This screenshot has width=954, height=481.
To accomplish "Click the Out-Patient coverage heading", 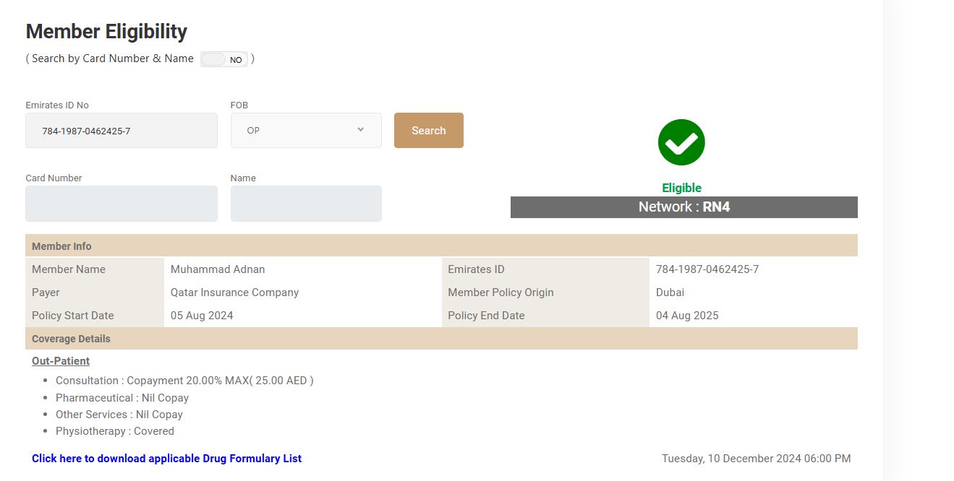I will point(61,361).
